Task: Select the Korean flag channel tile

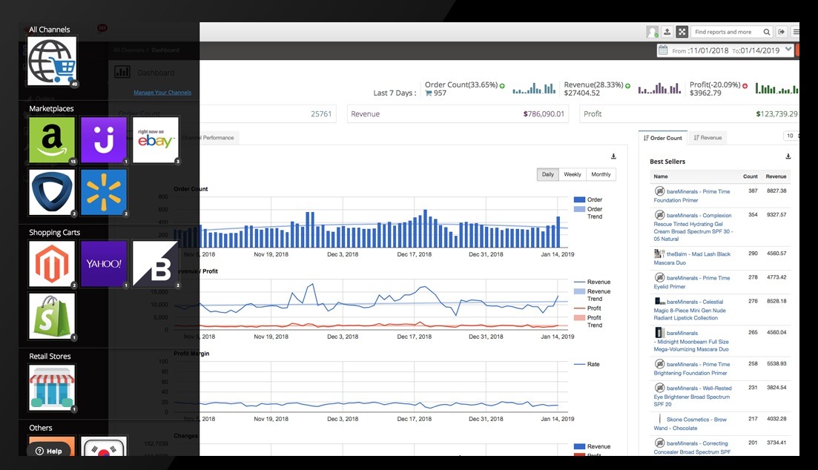Action: click(104, 446)
